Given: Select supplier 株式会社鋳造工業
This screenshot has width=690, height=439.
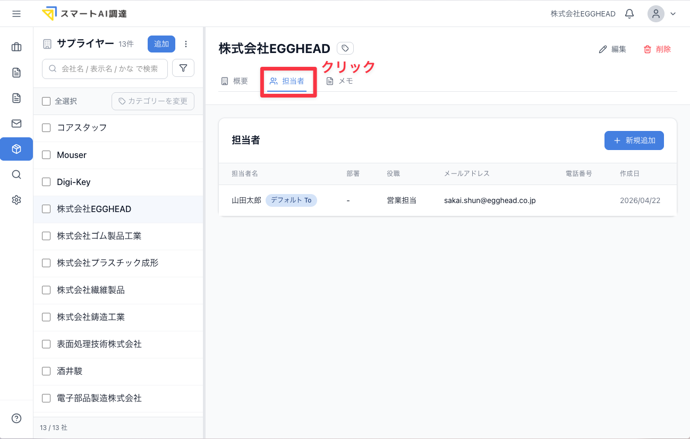Looking at the screenshot, I should 91,317.
